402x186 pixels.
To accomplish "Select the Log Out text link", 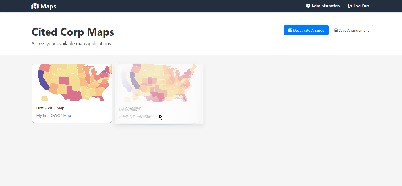I will tap(361, 6).
